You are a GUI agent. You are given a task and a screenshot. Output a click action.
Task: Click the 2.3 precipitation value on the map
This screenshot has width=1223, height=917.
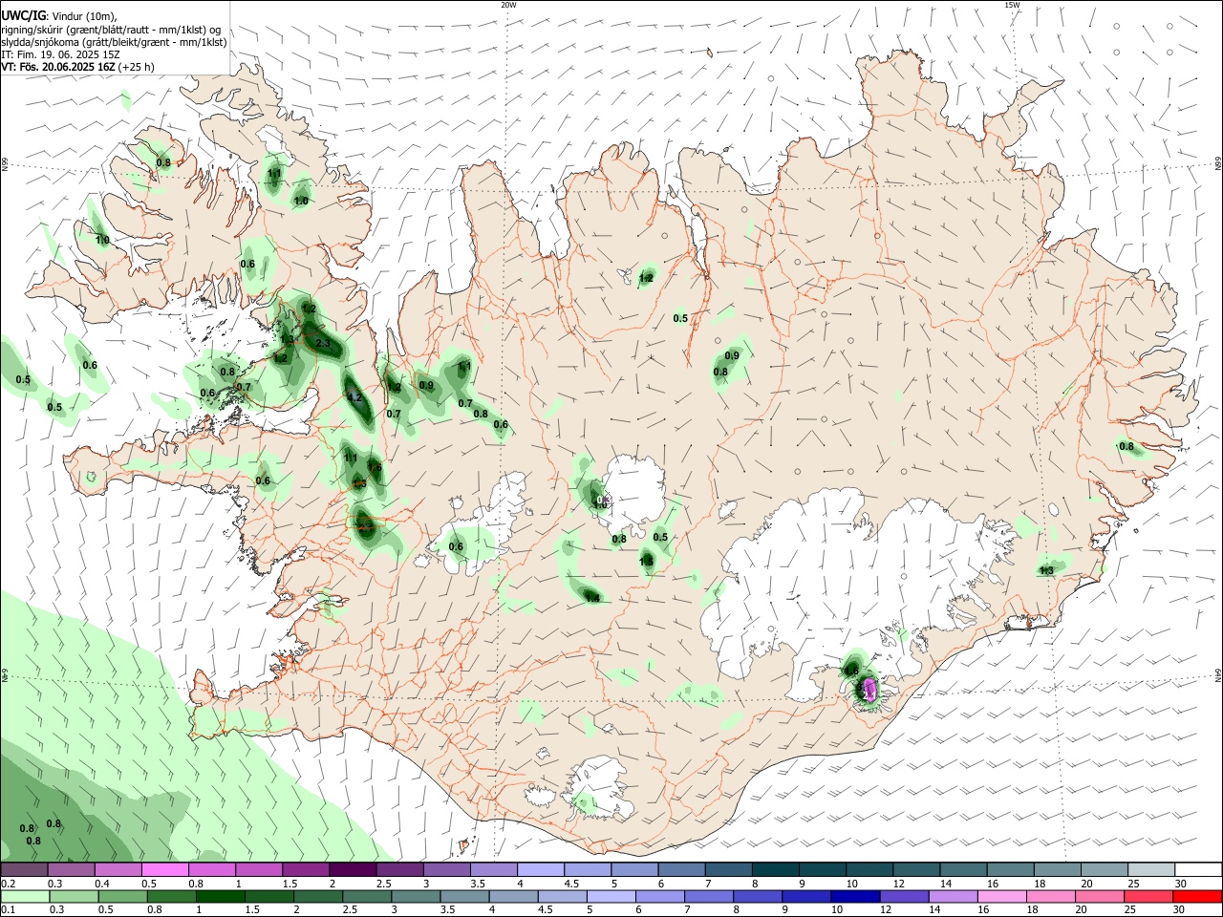click(322, 344)
